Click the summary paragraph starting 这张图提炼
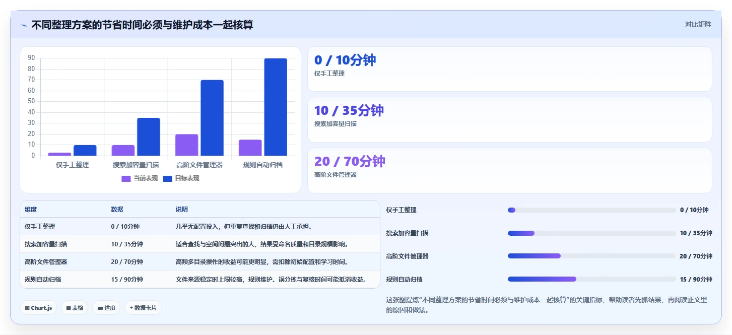The width and height of the screenshot is (732, 335). click(547, 305)
